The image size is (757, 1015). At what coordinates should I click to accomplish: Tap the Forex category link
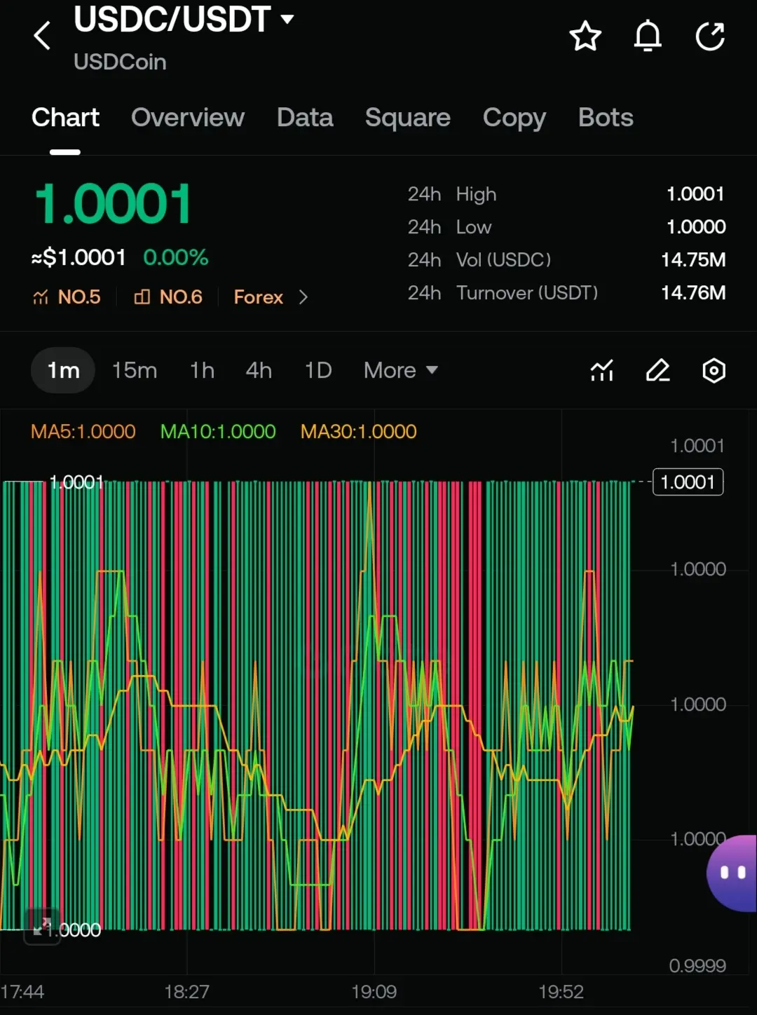point(258,297)
